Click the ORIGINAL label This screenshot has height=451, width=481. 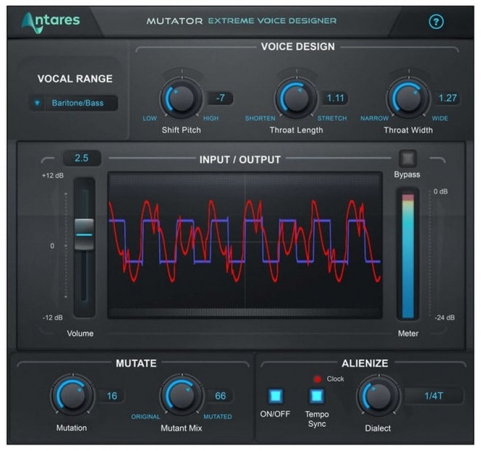(x=146, y=416)
